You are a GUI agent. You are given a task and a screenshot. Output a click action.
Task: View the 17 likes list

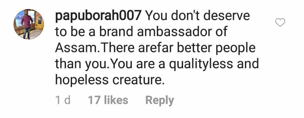(x=108, y=100)
